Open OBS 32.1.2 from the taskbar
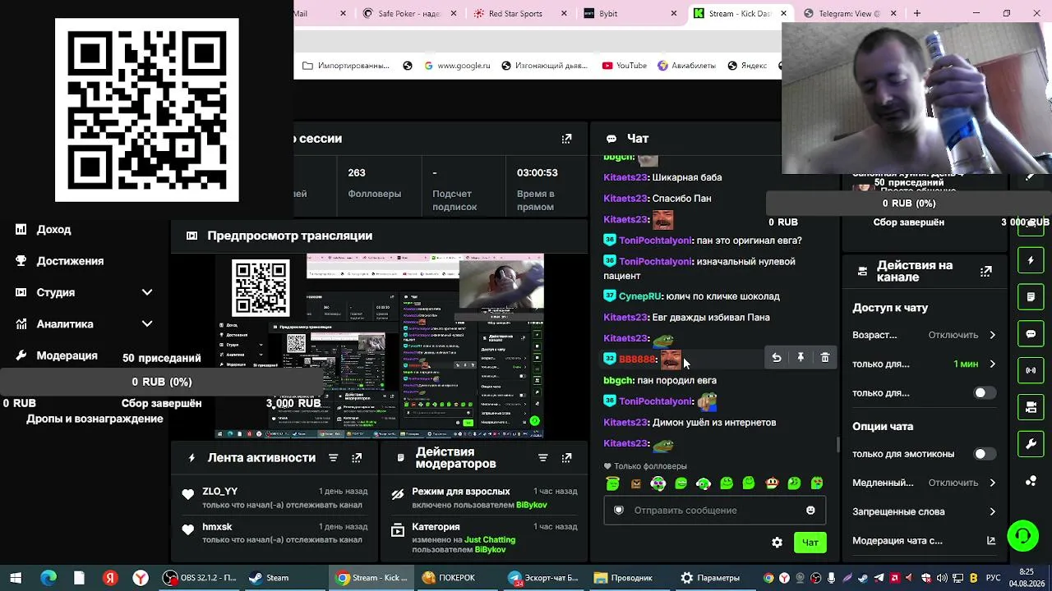Viewport: 1052px width, 591px height. [199, 578]
